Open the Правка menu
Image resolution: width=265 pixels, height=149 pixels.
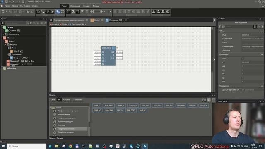click(15, 6)
